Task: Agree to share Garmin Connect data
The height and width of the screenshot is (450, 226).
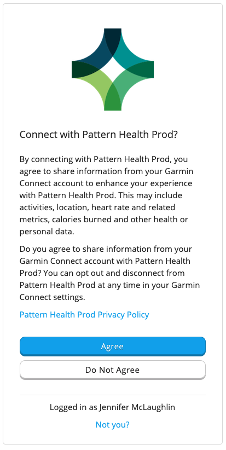Action: point(113,347)
